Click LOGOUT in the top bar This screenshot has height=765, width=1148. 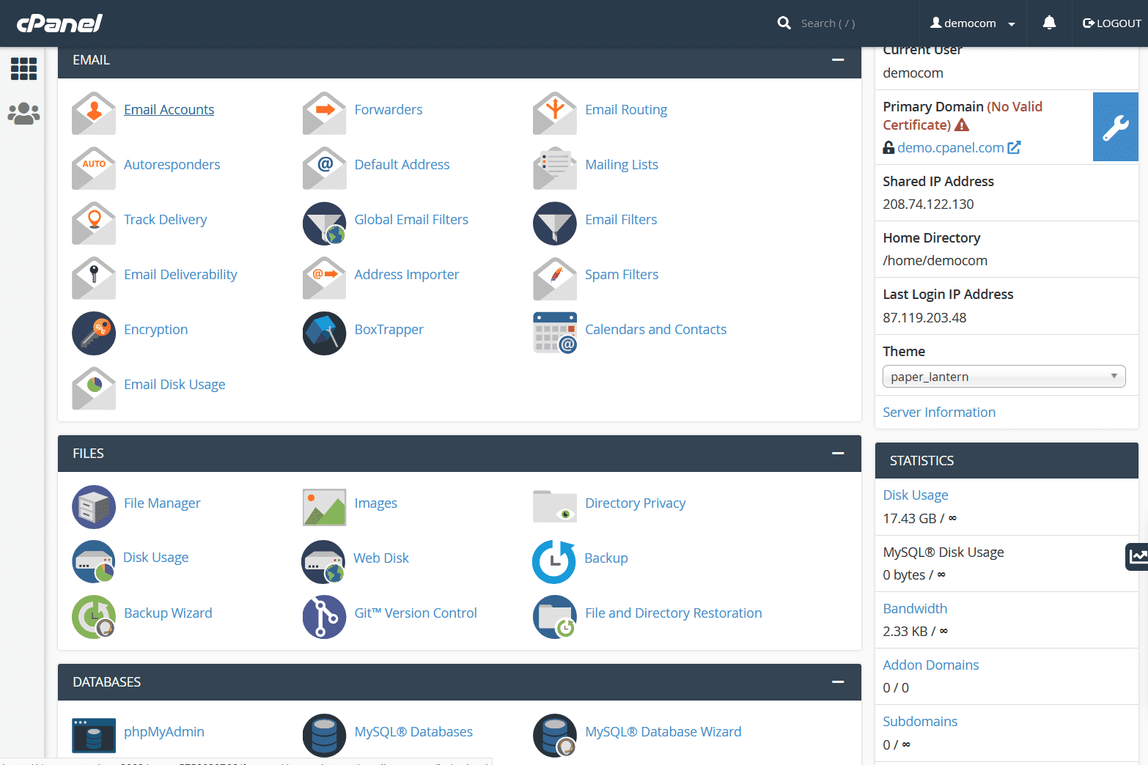1111,23
